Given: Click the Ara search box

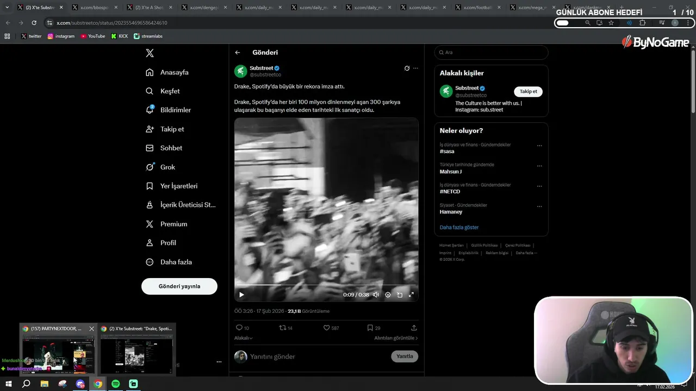Looking at the screenshot, I should pos(491,53).
